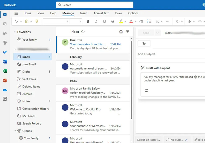This screenshot has height=143, width=205.
Task: Apply red font color
Action: (x=131, y=21)
